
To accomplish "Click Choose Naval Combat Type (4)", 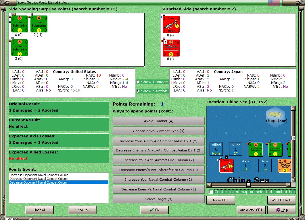I will click(x=158, y=131).
